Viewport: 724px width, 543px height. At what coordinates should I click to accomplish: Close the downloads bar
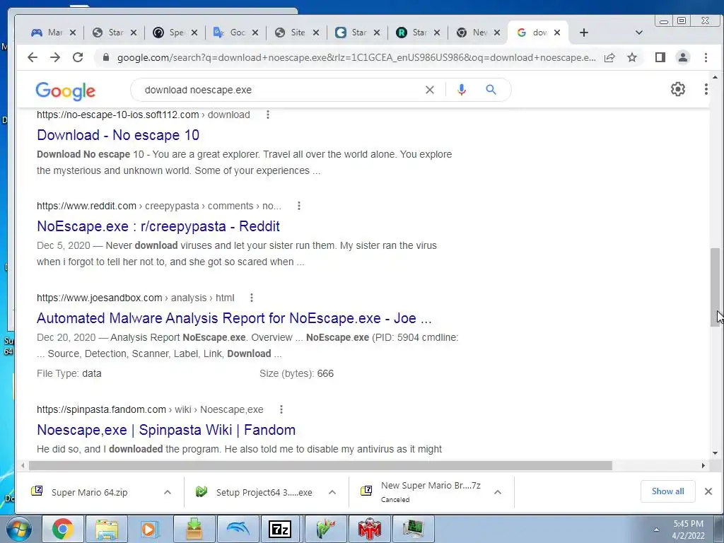pyautogui.click(x=708, y=491)
